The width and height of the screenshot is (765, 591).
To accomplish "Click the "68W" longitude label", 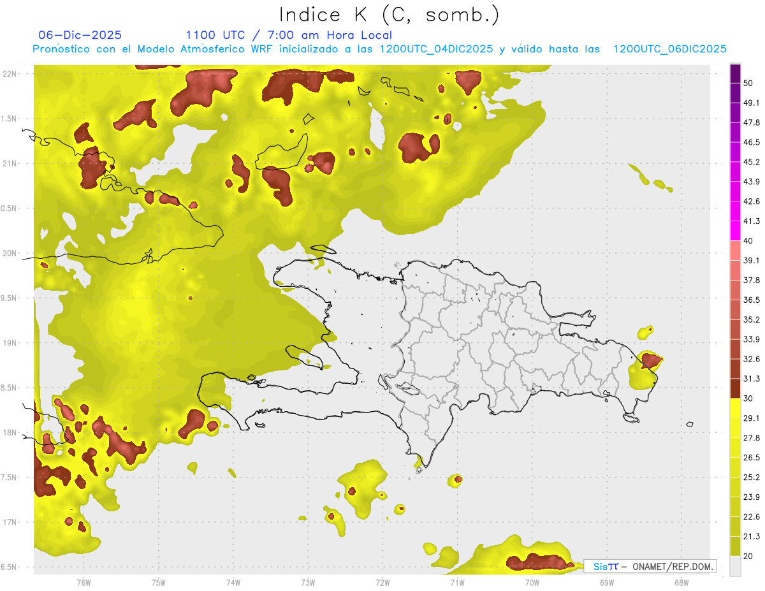I will click(681, 582).
